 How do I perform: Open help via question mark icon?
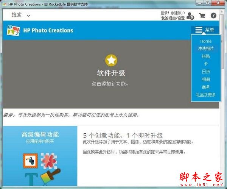coord(213,16)
